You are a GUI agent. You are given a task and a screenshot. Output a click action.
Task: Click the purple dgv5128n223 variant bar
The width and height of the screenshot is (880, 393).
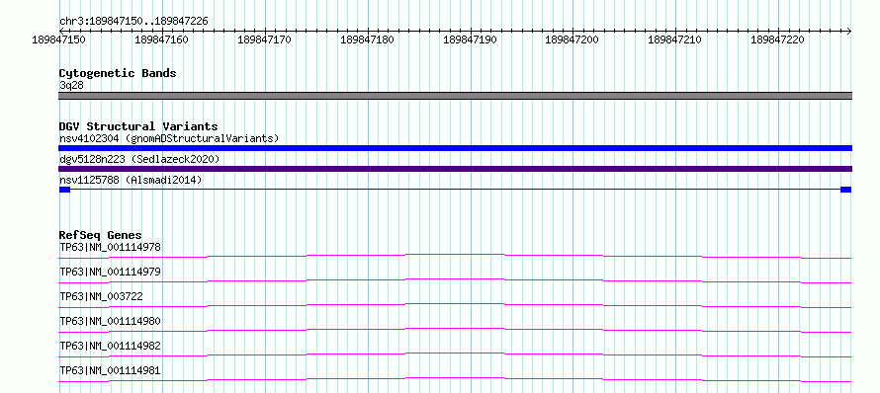coord(455,169)
